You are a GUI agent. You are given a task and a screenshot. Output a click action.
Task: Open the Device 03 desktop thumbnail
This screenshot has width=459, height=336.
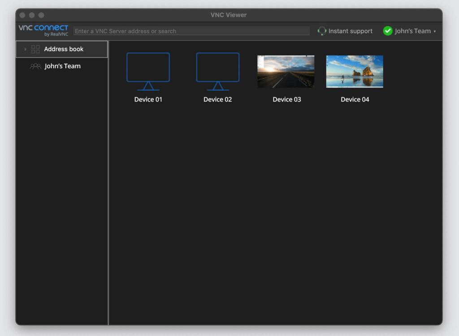286,72
